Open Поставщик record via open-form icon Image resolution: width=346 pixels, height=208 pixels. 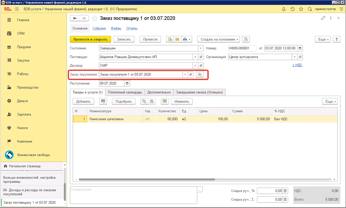201,57
